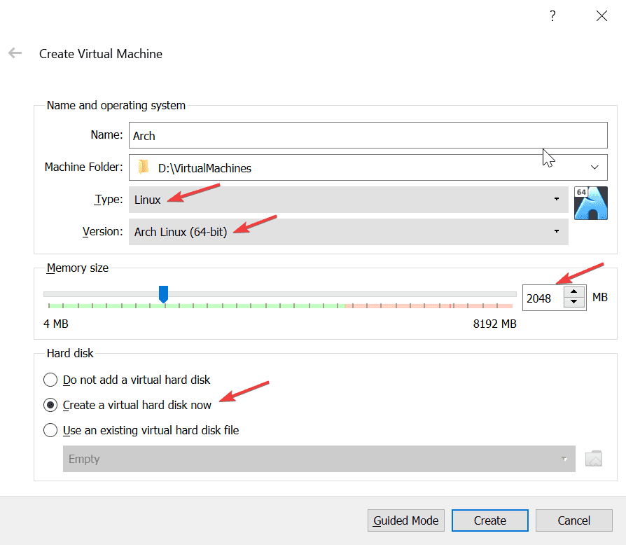This screenshot has height=545, width=626.
Task: Click the Machine Folder: field label
Action: pos(83,167)
